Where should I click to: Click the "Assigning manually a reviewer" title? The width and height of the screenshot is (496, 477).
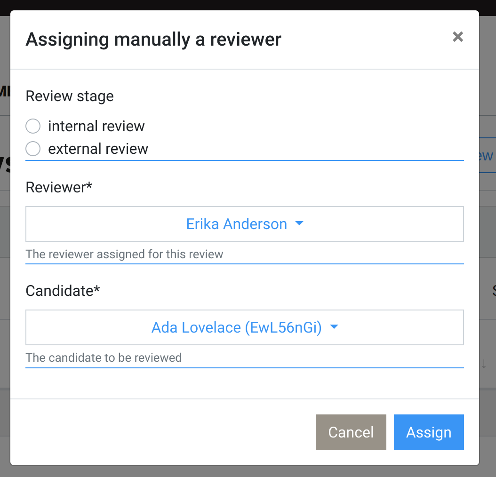click(x=153, y=39)
